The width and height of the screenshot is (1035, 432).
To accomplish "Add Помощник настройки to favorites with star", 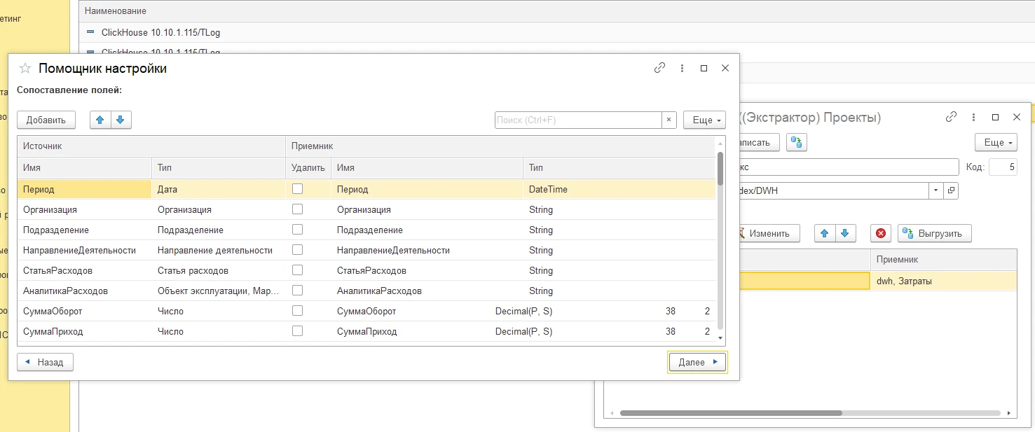I will coord(25,68).
